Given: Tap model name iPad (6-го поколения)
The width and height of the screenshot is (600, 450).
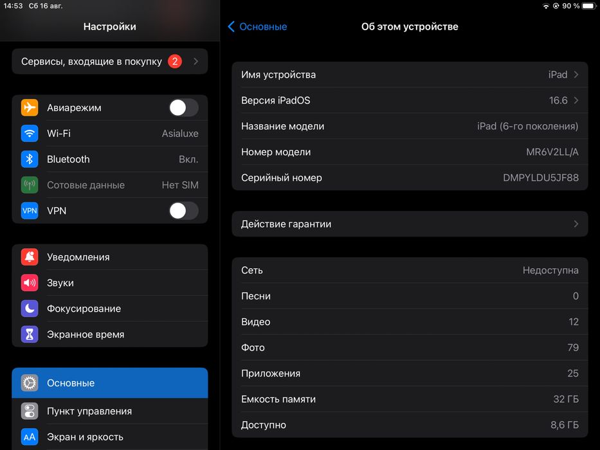Looking at the screenshot, I should 528,126.
